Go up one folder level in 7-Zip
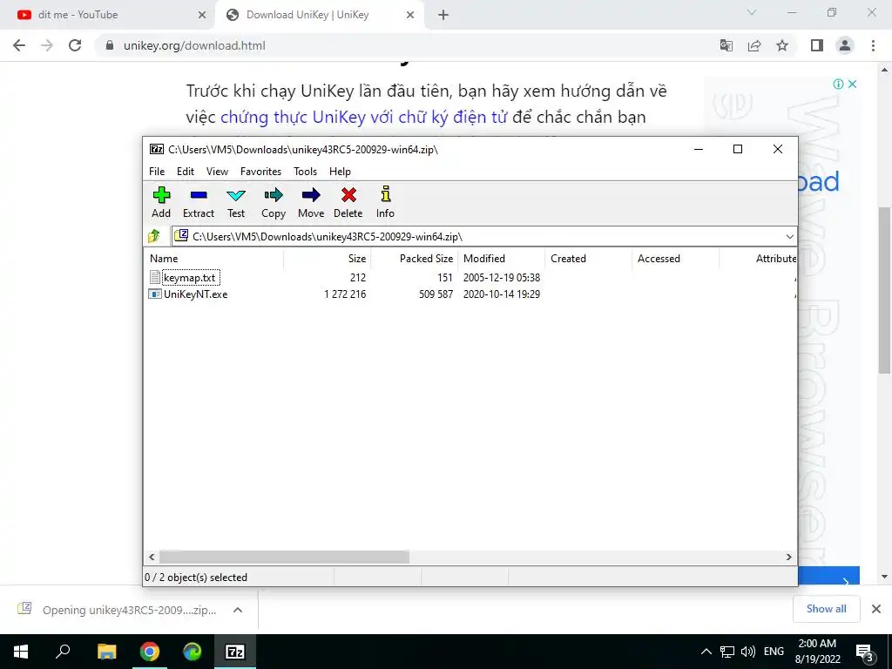Image resolution: width=892 pixels, height=669 pixels. pos(154,236)
